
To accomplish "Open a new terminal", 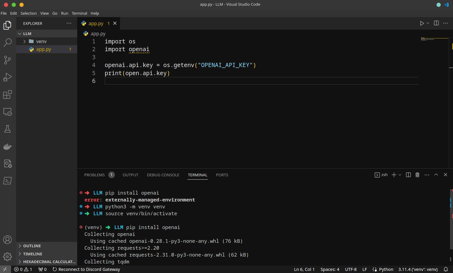I will (x=394, y=175).
